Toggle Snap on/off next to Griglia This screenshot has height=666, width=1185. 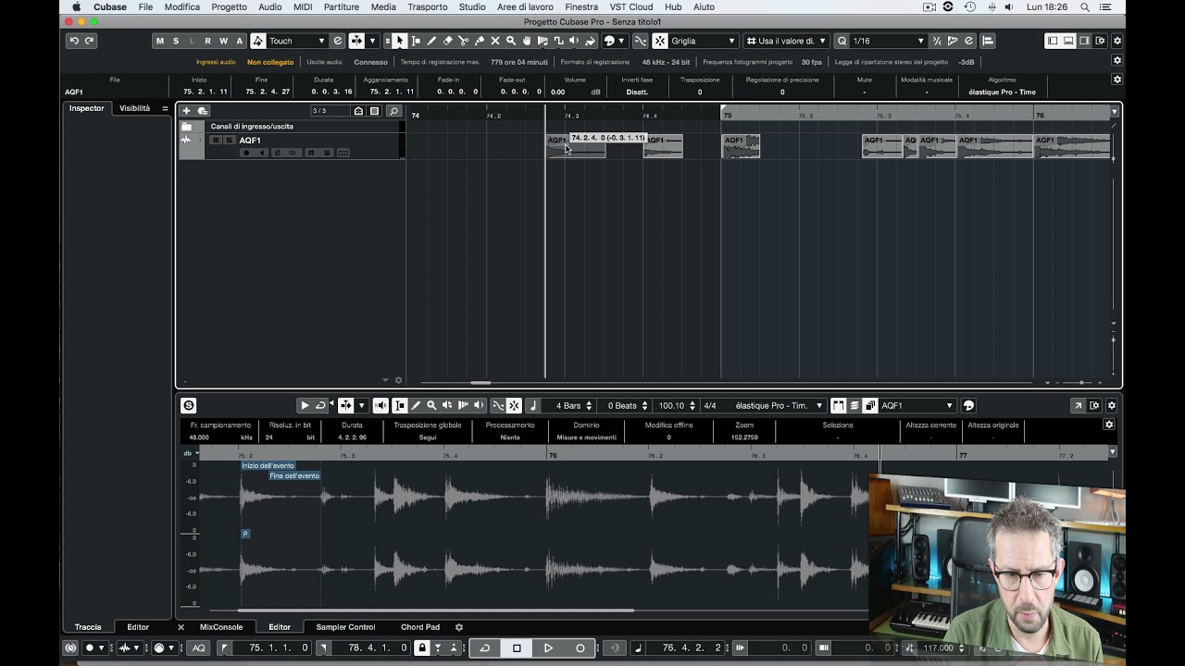[659, 41]
